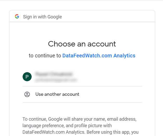Click the "Choose an account" heading
This screenshot has width=163, height=136.
point(82,44)
